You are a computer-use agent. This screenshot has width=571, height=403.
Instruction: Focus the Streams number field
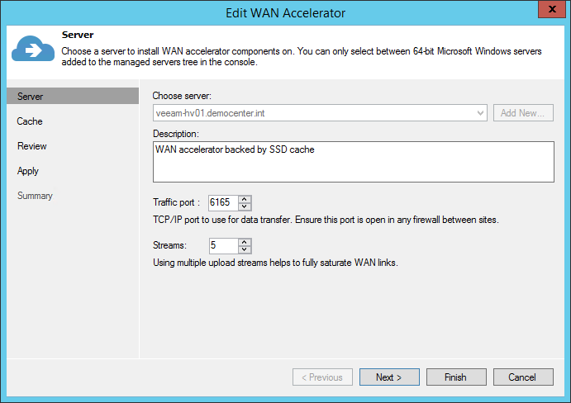[223, 246]
